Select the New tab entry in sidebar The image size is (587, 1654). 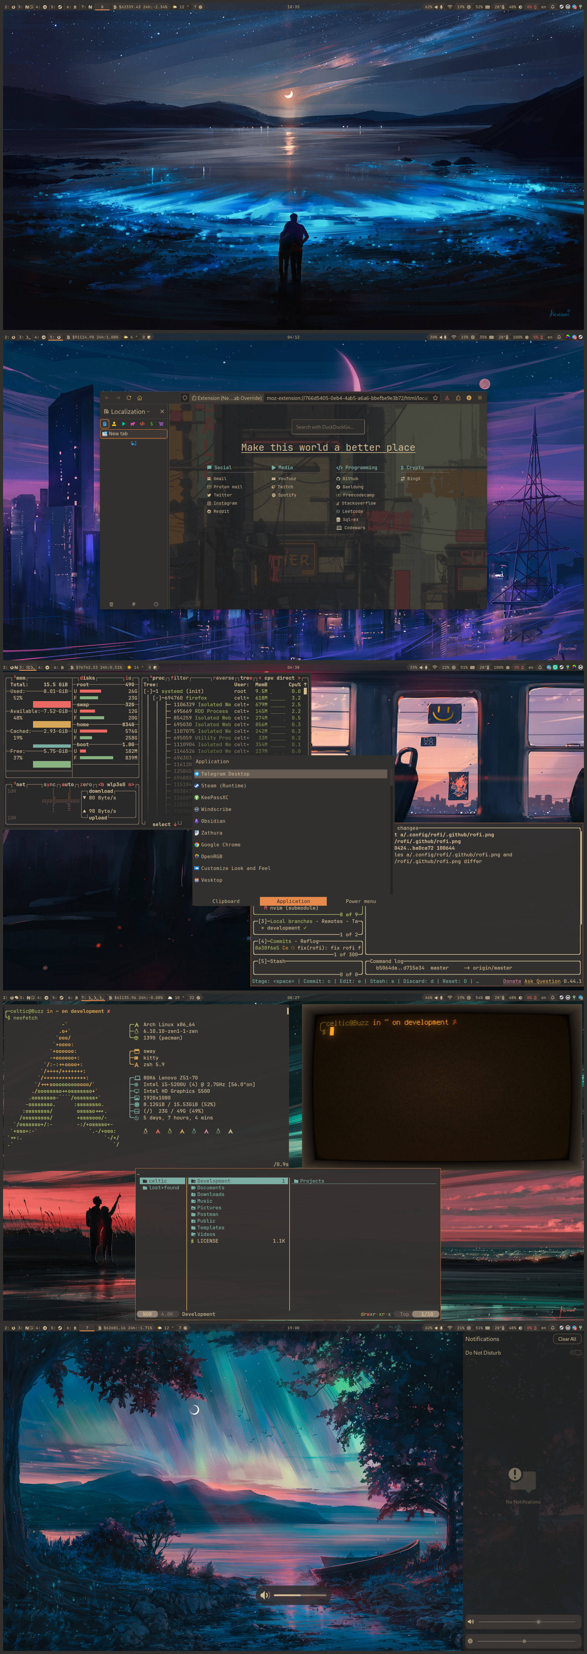(134, 433)
